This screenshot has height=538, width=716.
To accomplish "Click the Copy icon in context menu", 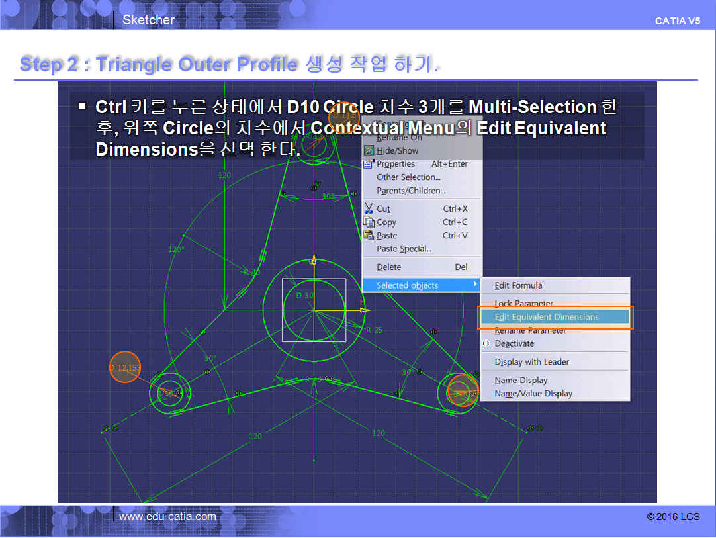I will point(369,222).
